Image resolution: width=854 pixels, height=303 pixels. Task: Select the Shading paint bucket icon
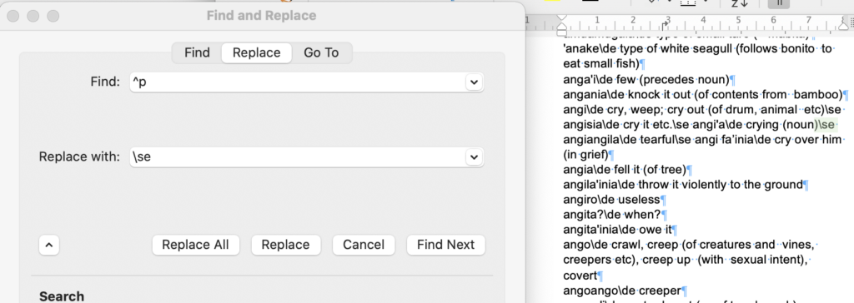652,2
